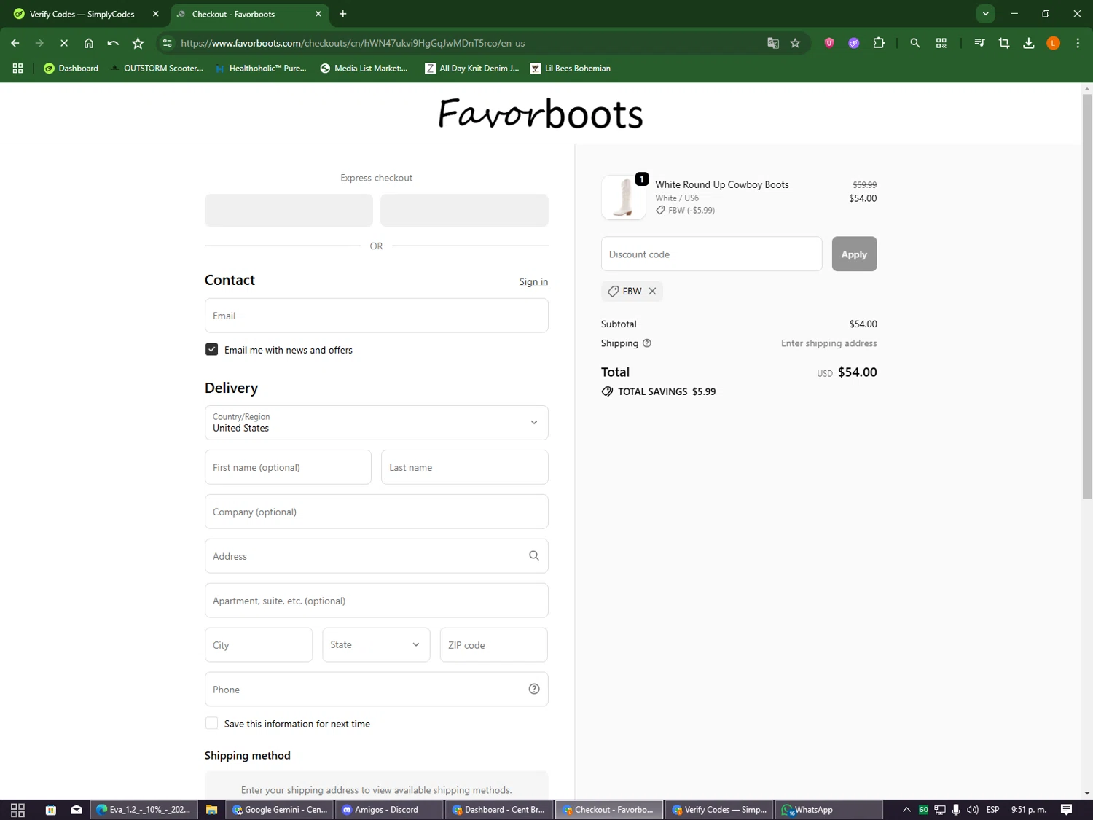Check Save this information for next time

pyautogui.click(x=211, y=723)
